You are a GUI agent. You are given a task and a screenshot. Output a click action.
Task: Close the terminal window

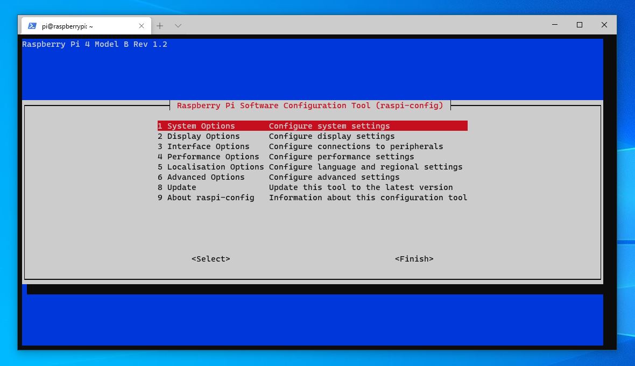click(604, 25)
